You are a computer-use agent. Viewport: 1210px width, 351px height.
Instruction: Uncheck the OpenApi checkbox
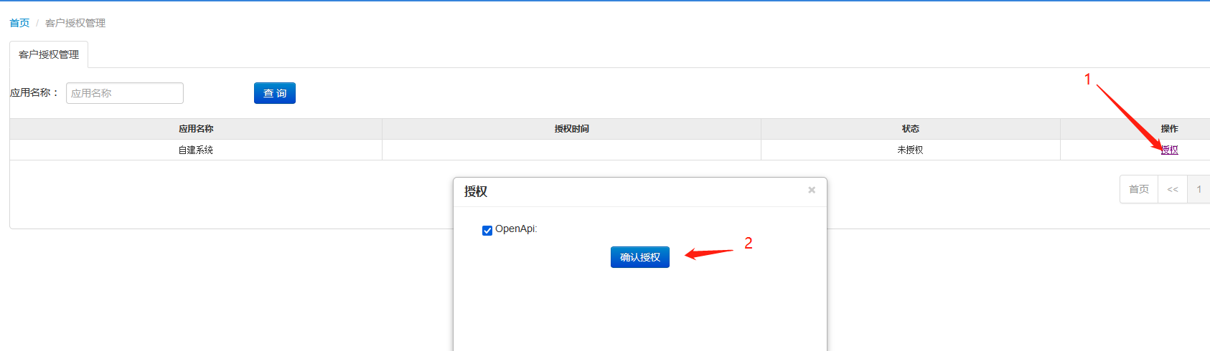[x=487, y=230]
